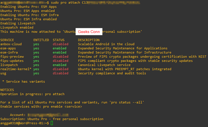This screenshot has height=127, width=208.
Task: Click the realtime-kernel* service entry
Action: pos(16,69)
